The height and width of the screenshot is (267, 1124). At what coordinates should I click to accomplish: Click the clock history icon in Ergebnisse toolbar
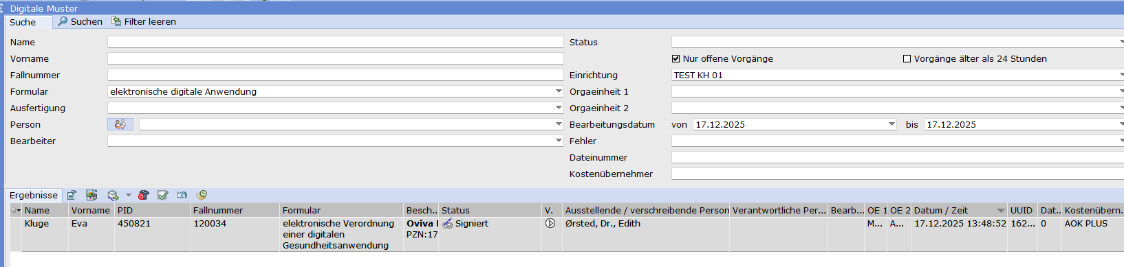pyautogui.click(x=202, y=196)
